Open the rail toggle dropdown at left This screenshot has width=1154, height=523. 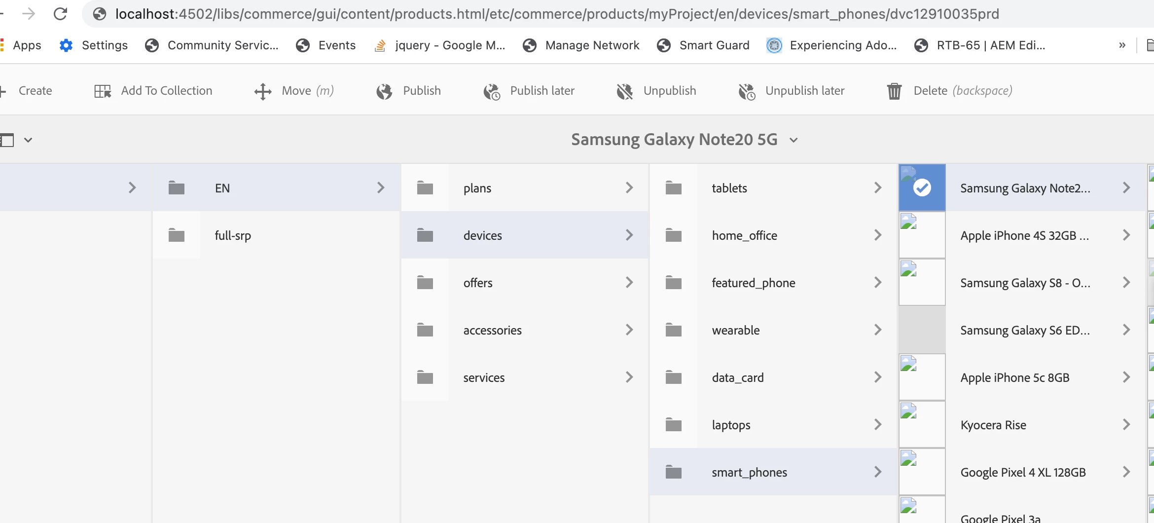28,140
